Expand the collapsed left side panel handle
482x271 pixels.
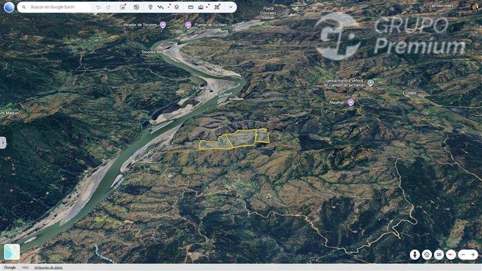[3, 143]
